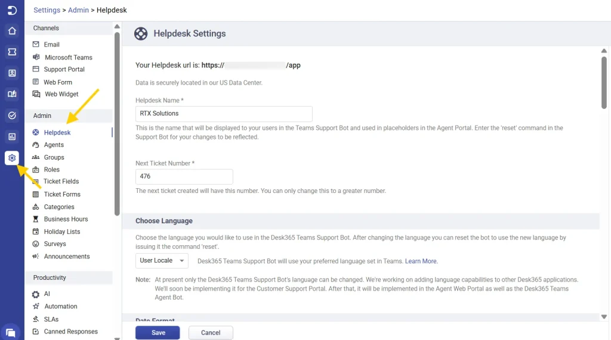The image size is (611, 340).
Task: Select Helpdesk in the Admin menu
Action: 57,133
